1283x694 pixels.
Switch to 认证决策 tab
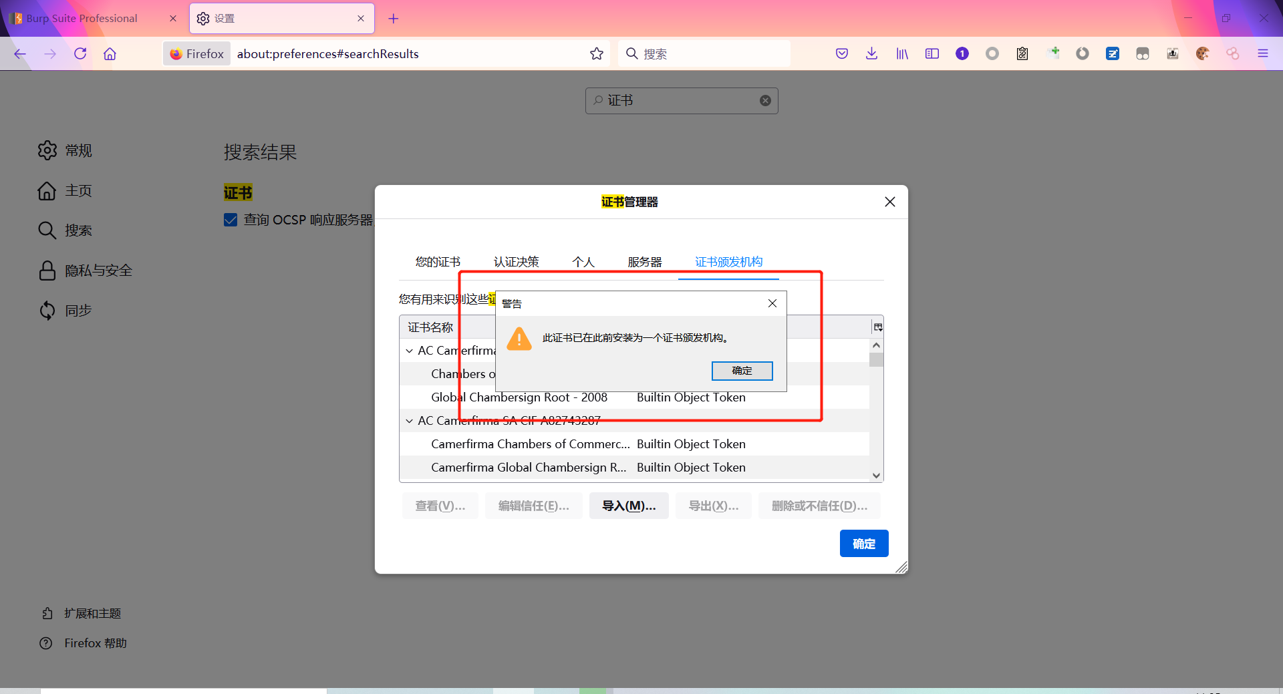tap(516, 262)
